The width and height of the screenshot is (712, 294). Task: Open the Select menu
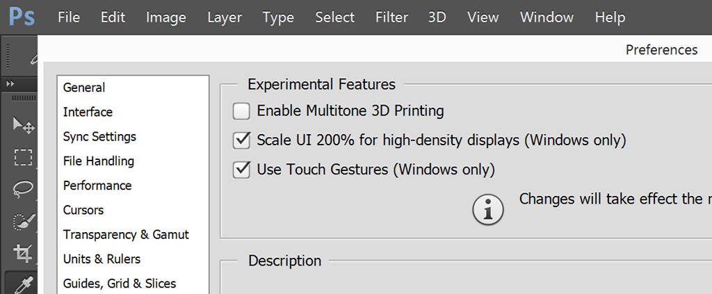tap(335, 17)
